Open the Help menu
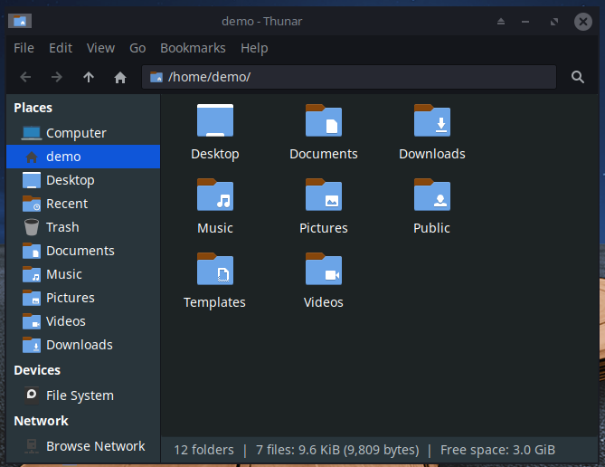Screen dimensions: 605x467 pyautogui.click(x=254, y=48)
